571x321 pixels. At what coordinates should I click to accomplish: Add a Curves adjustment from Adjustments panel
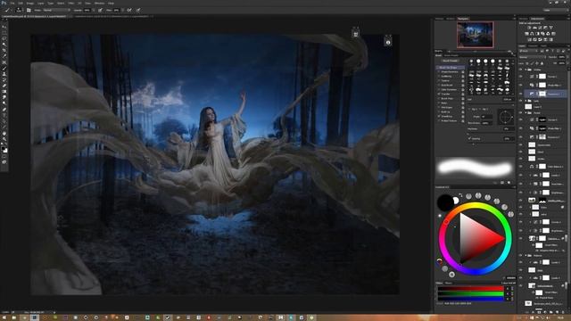click(x=540, y=28)
